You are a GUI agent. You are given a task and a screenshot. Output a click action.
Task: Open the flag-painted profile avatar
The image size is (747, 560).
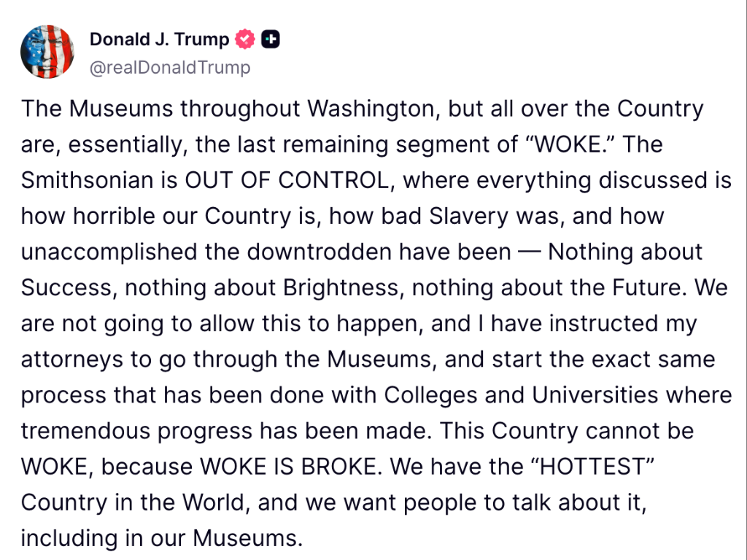47,52
